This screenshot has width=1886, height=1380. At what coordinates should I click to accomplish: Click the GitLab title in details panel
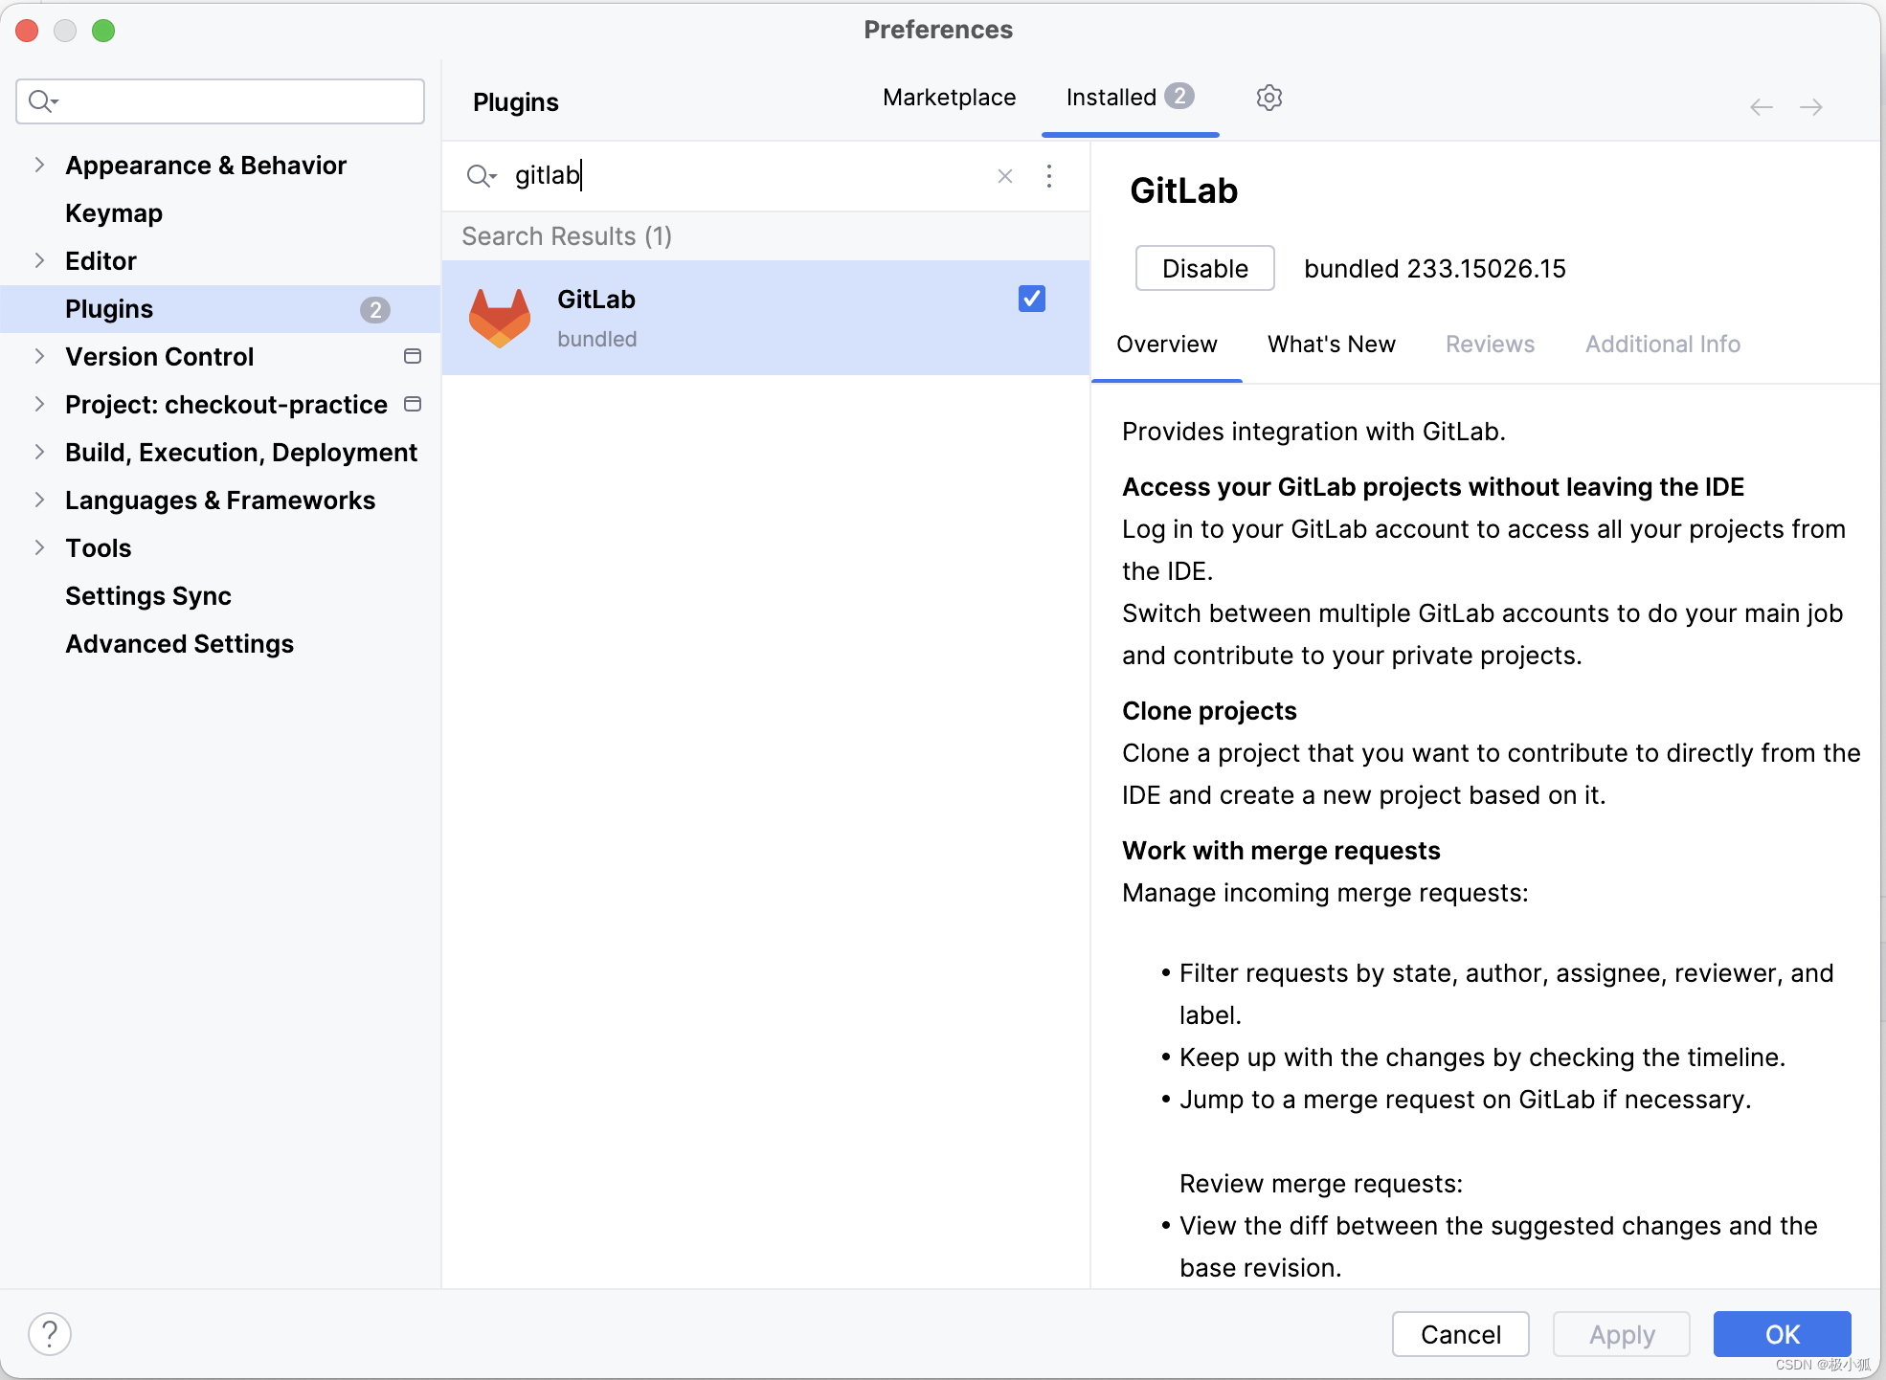(1184, 191)
